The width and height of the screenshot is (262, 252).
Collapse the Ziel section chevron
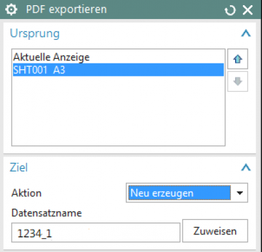[x=246, y=168]
